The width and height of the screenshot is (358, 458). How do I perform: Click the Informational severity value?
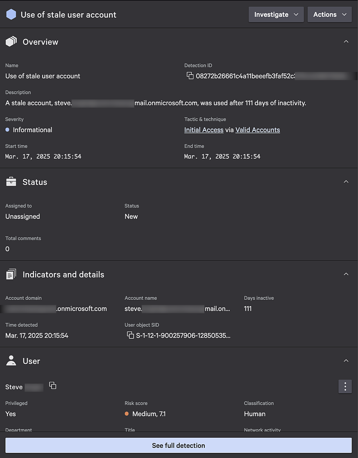[32, 130]
